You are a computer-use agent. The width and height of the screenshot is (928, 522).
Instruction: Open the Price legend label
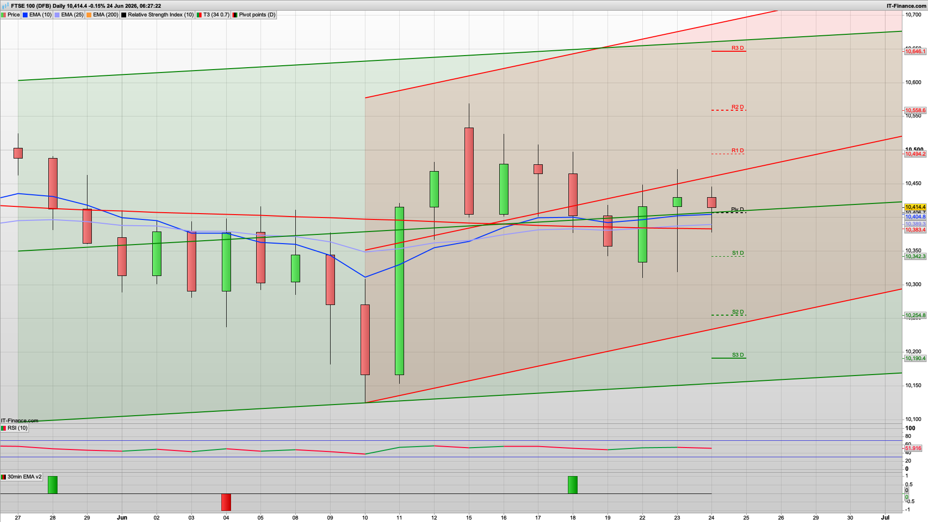(14, 15)
